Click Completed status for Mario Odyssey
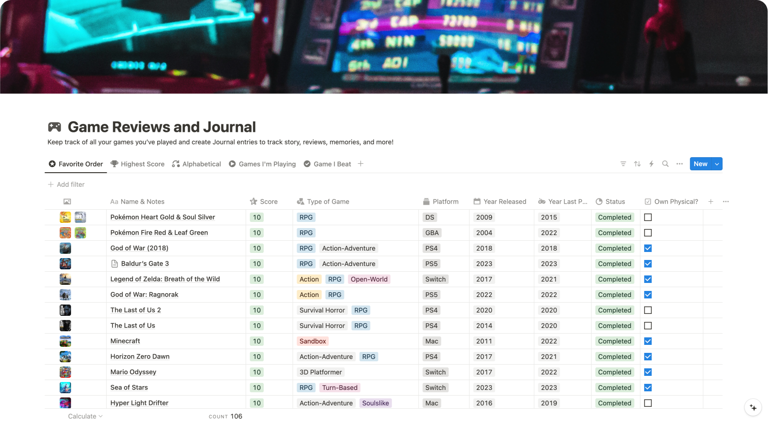This screenshot has height=427, width=768. 614,372
